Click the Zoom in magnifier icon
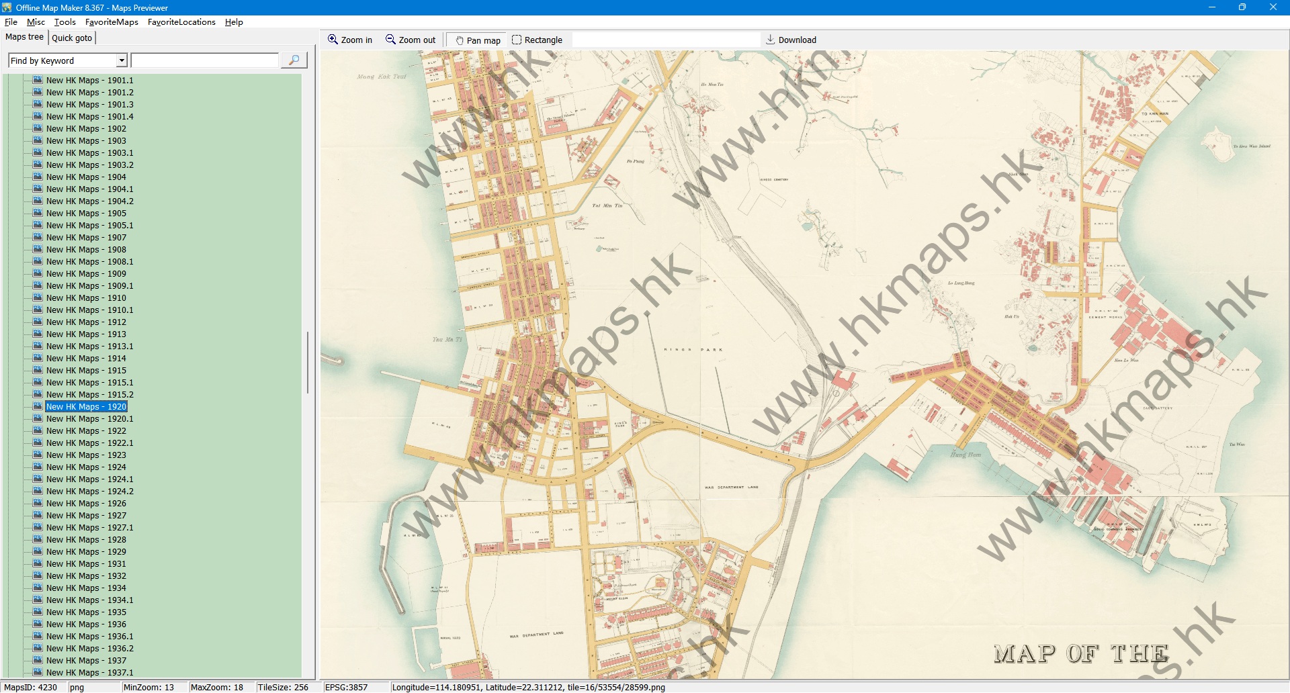 click(x=333, y=40)
